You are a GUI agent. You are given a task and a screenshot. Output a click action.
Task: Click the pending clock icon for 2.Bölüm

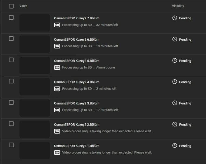tap(175, 124)
